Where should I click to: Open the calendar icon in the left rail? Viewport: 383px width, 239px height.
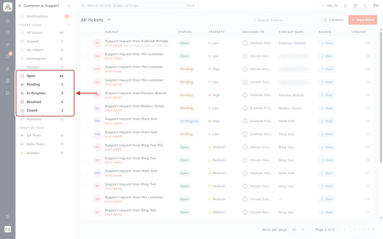[x=8, y=93]
